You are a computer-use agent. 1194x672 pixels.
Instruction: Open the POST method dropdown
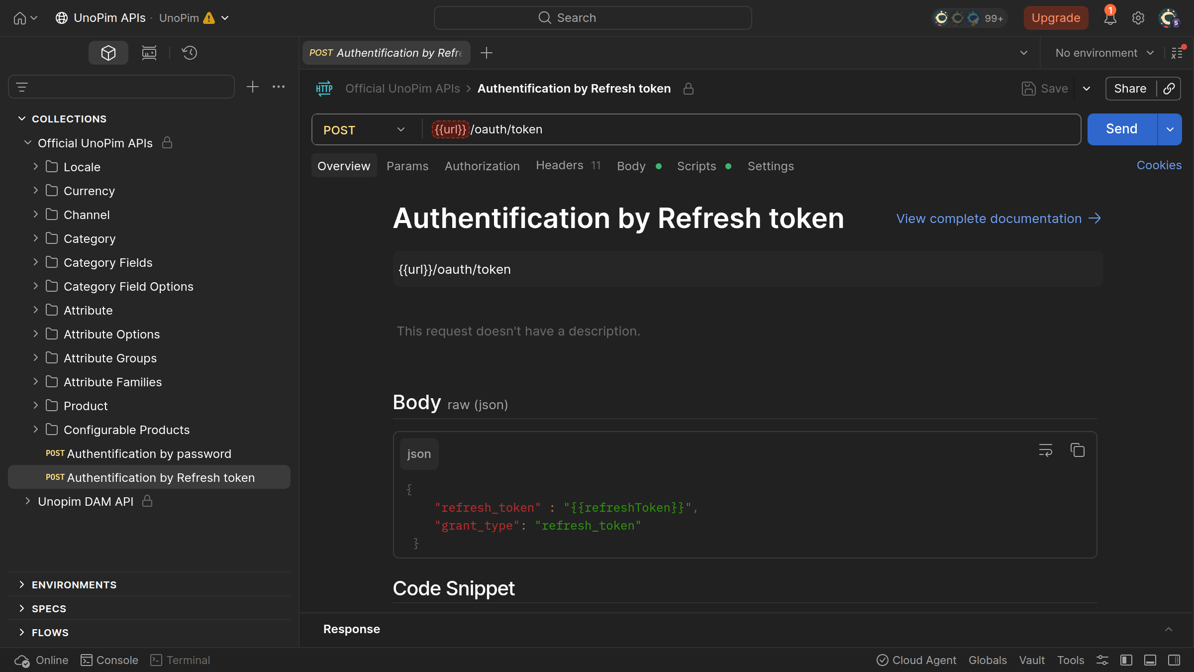tap(365, 130)
